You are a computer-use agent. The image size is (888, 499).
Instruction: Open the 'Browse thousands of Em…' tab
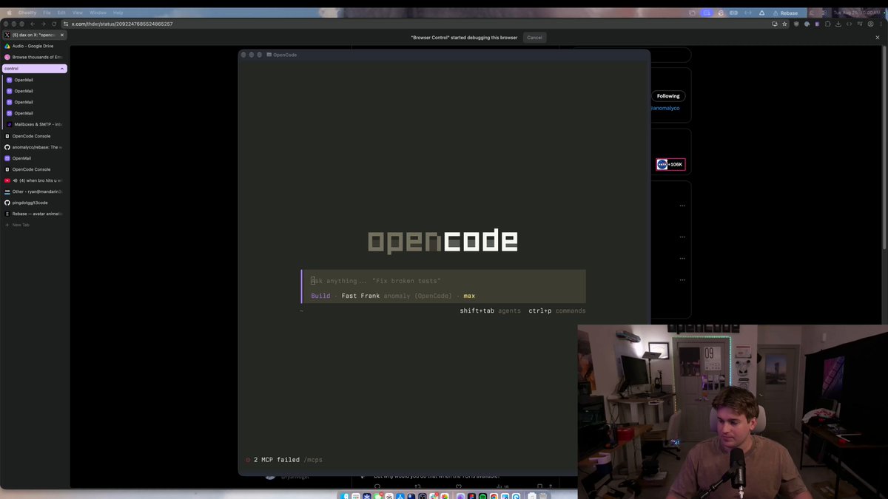(x=35, y=57)
